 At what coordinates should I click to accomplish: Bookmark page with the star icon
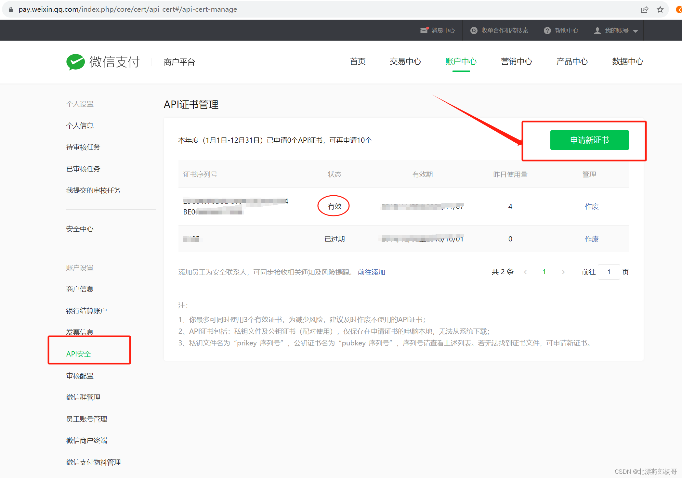660,9
